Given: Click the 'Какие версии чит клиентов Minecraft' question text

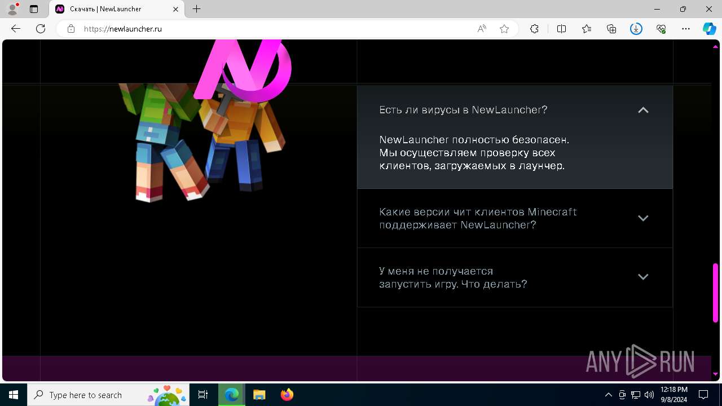Looking at the screenshot, I should (478, 218).
